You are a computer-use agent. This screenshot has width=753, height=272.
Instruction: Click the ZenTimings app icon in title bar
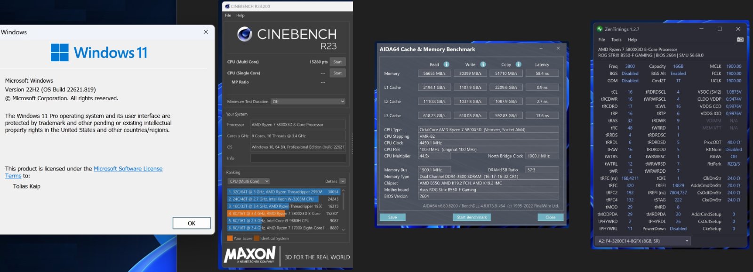tap(600, 29)
